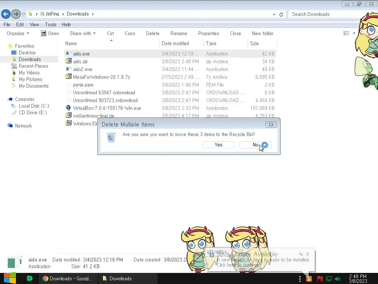
Task: Open the Help menu
Action: [66, 24]
